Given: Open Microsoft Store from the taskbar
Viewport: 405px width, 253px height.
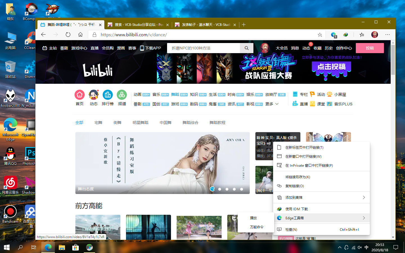Looking at the screenshot, I should coord(75,247).
